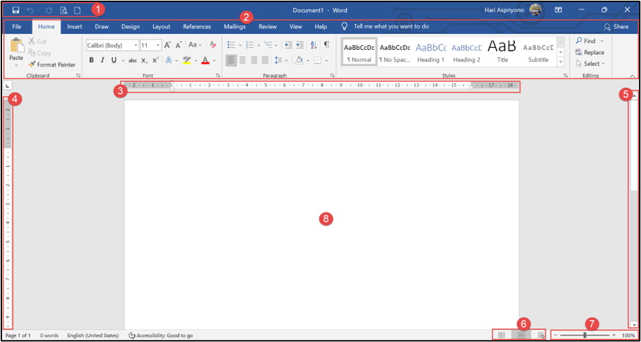Open the font size dropdown
The width and height of the screenshot is (641, 342).
[159, 45]
